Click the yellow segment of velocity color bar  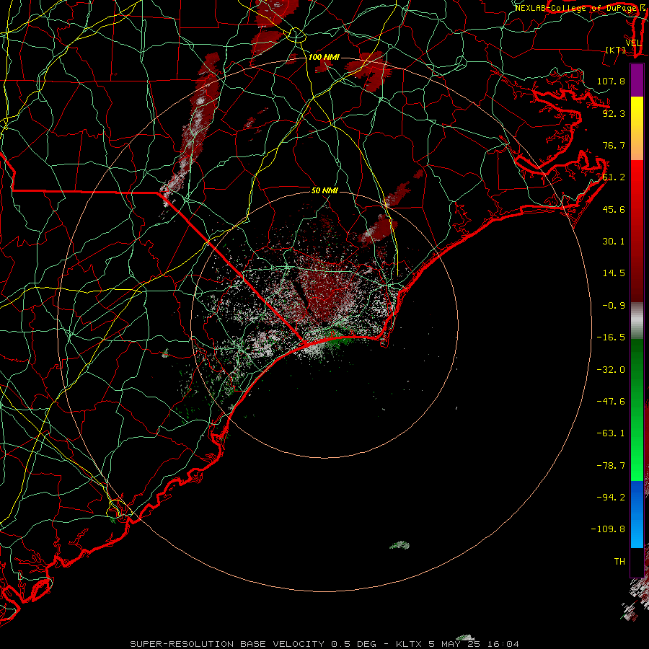click(x=637, y=112)
